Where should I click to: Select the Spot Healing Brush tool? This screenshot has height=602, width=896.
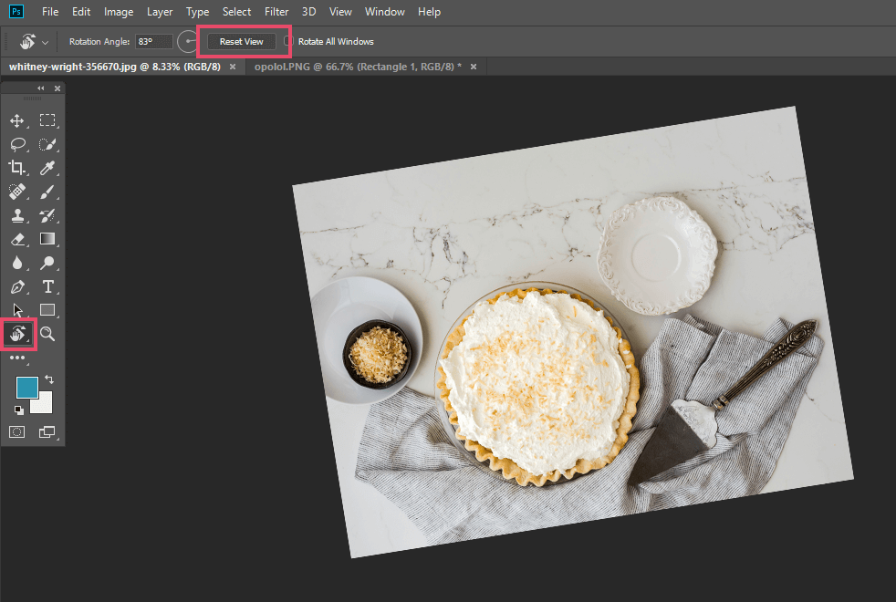(x=17, y=192)
